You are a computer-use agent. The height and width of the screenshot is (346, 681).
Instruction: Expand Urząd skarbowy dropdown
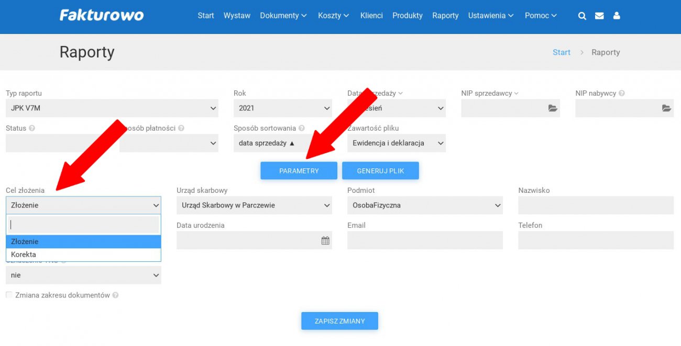[x=254, y=205]
